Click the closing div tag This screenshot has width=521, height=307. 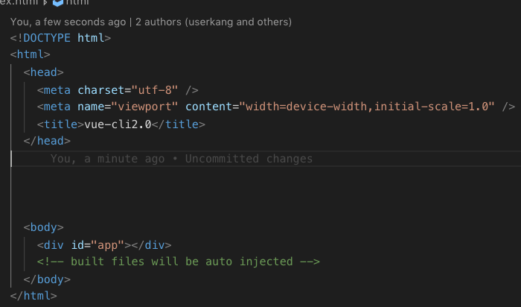[151, 245]
